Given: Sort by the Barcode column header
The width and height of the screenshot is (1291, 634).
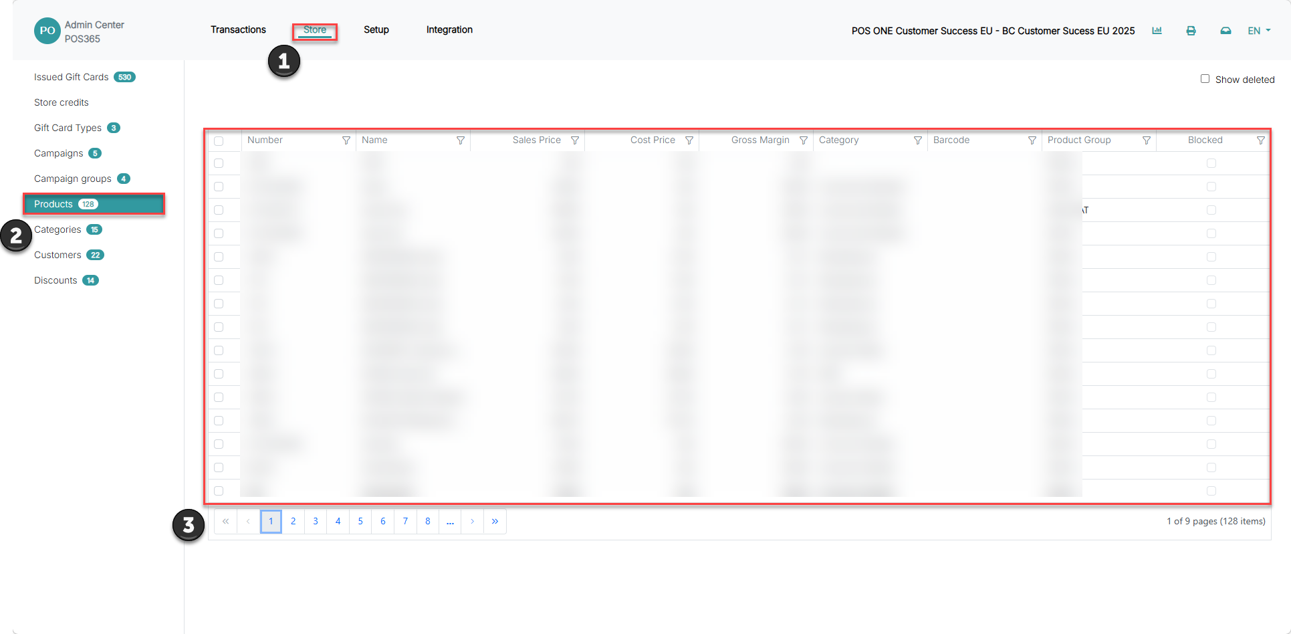Looking at the screenshot, I should tap(951, 140).
